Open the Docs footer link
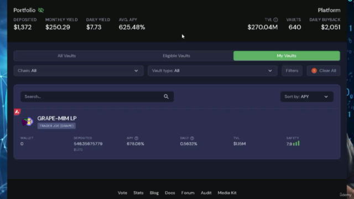 (170, 193)
